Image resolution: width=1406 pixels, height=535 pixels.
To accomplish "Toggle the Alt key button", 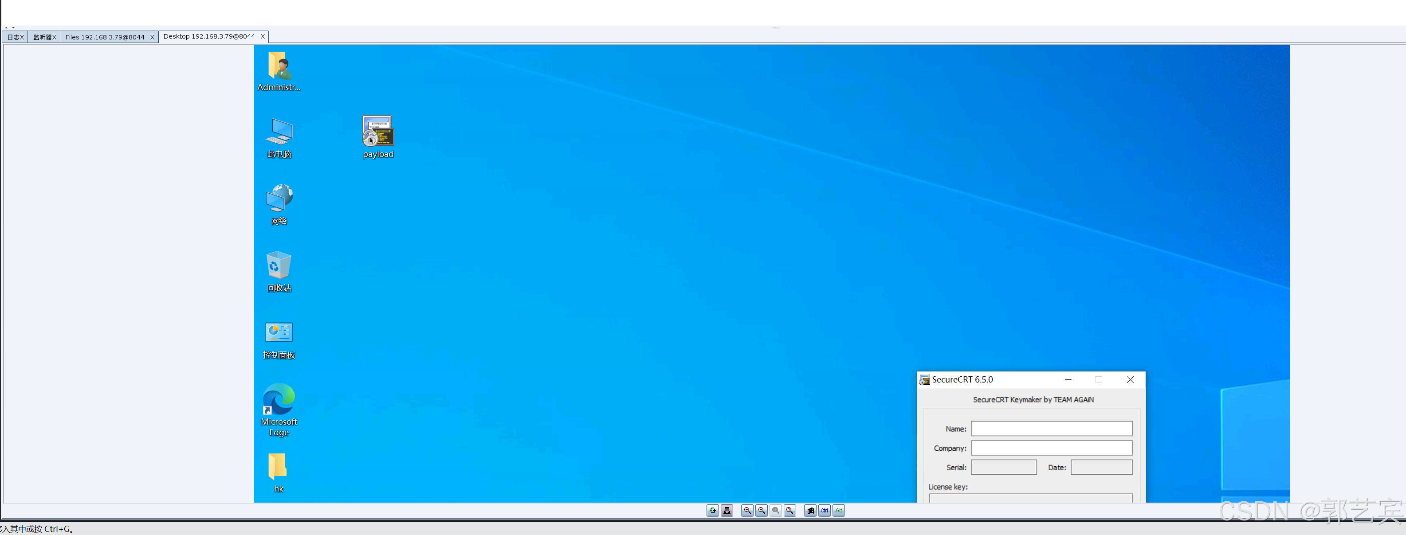I will pyautogui.click(x=838, y=511).
